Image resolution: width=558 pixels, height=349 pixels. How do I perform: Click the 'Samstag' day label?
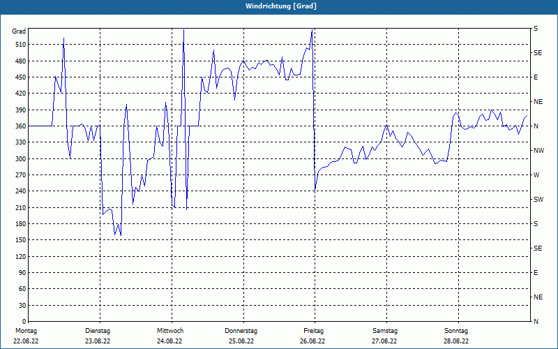(x=385, y=331)
